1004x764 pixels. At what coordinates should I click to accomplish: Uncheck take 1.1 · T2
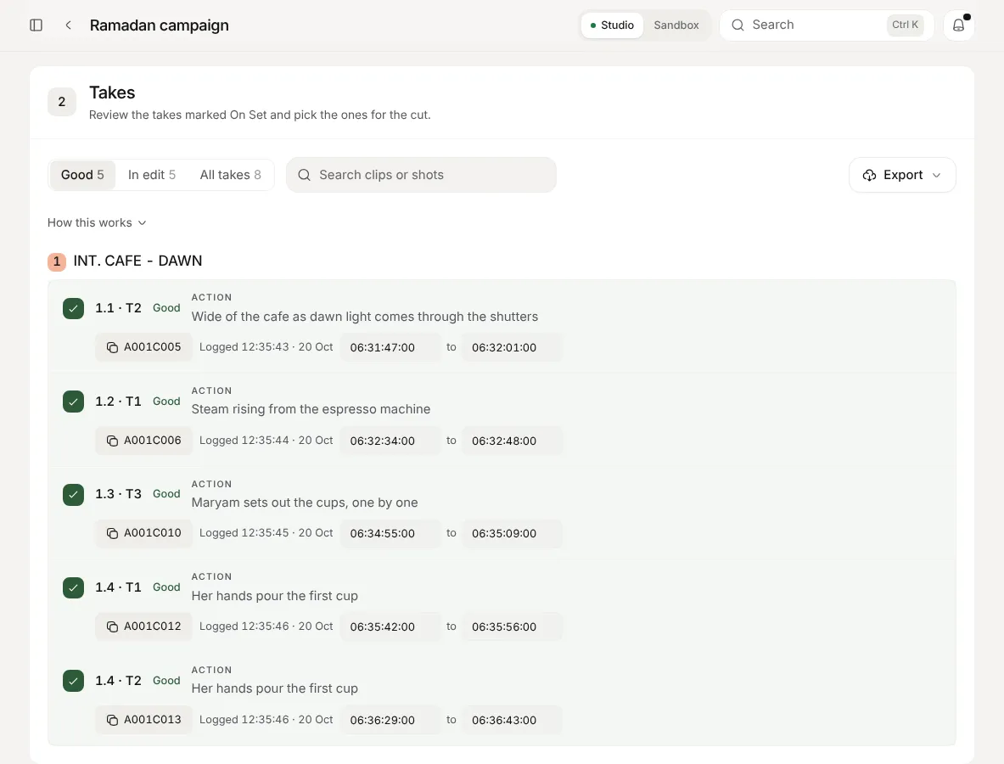pyautogui.click(x=73, y=309)
